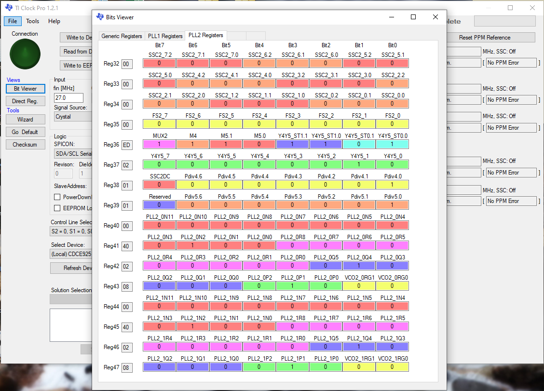Click SSC2_0.0 bit cell in Reg34
This screenshot has height=391, width=544.
pyautogui.click(x=392, y=104)
